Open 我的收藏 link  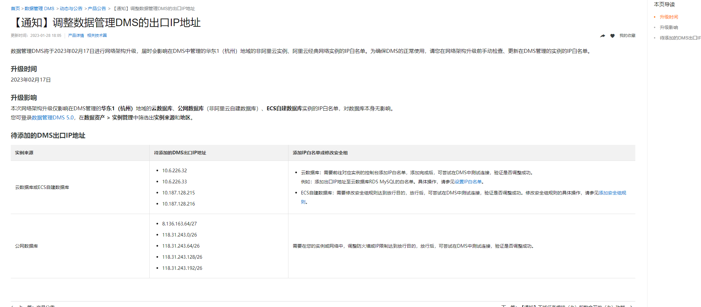pos(628,36)
